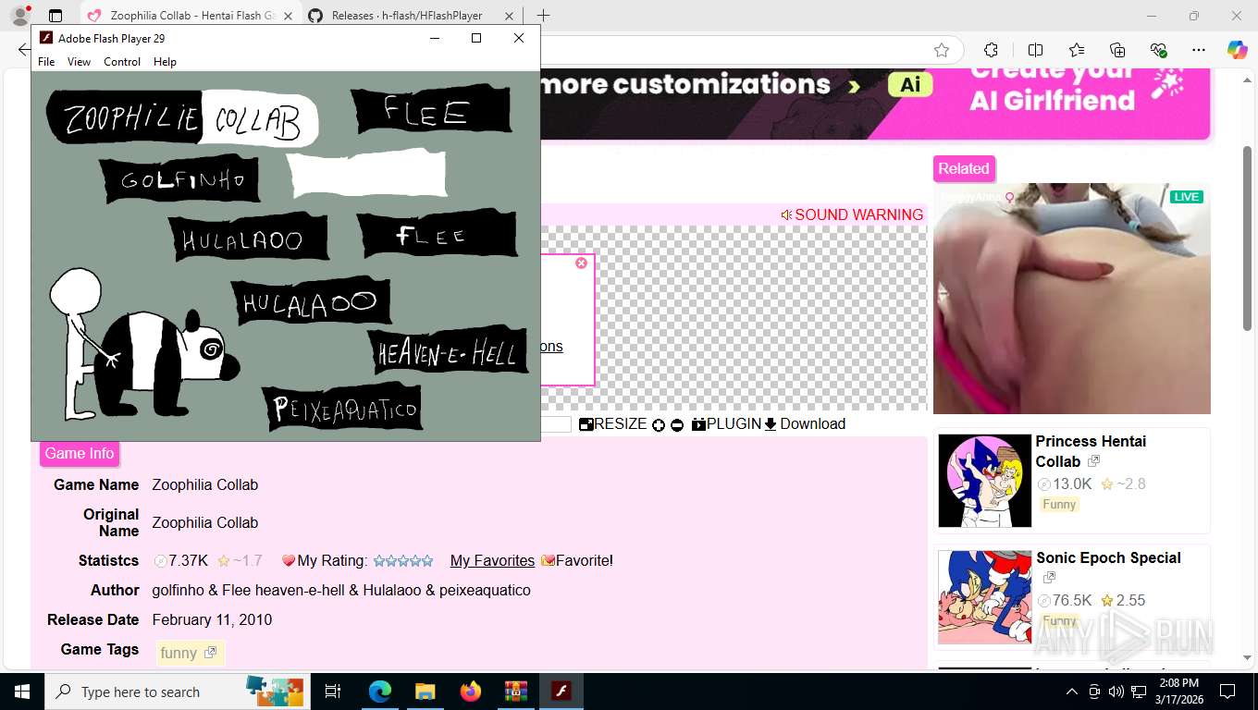This screenshot has height=710, width=1258.
Task: Click the HEAVEN-E-HELL button in Flash
Action: point(448,352)
